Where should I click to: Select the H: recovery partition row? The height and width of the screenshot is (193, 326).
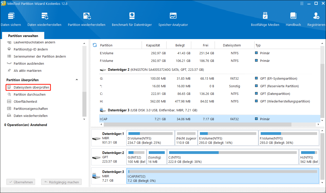coord(210,101)
